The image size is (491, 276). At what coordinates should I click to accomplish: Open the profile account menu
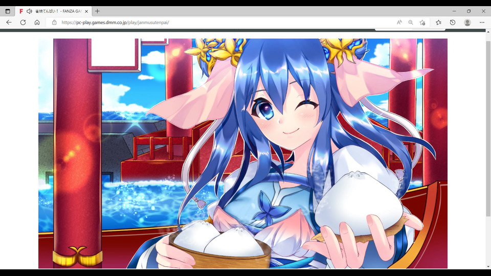[467, 22]
